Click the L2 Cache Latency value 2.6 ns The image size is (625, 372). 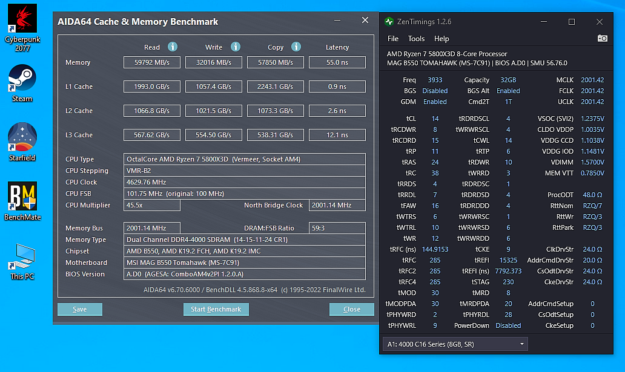click(x=337, y=111)
